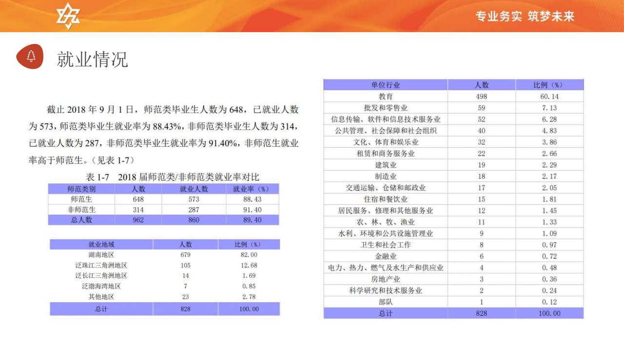Click the 房地产业 industry cell
The image size is (624, 351).
click(x=386, y=279)
